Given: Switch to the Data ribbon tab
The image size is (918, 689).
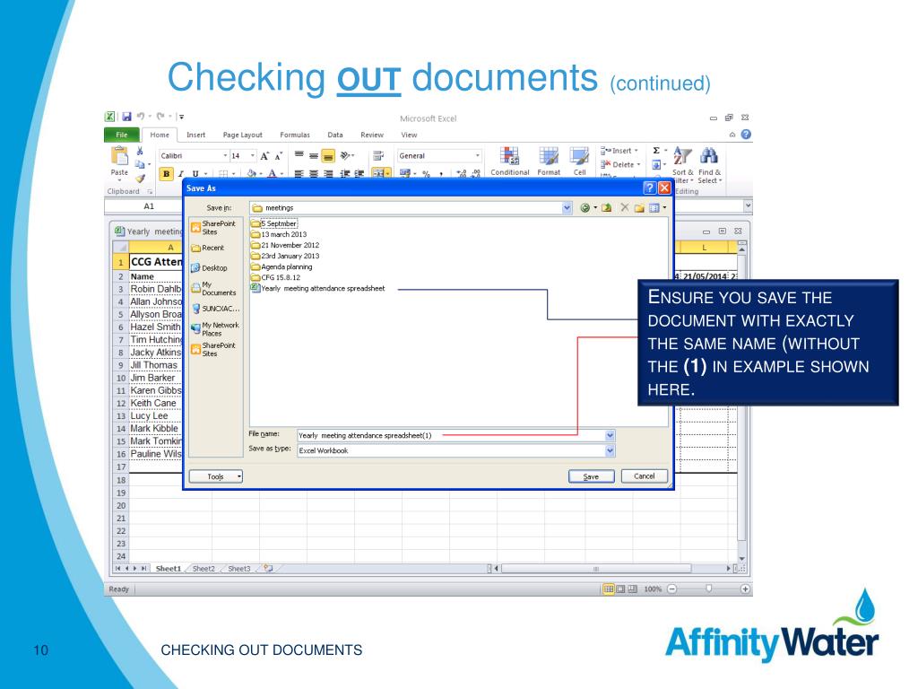Looking at the screenshot, I should 335,135.
